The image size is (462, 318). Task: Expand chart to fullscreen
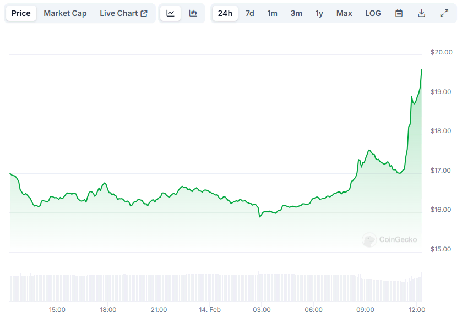(x=444, y=13)
